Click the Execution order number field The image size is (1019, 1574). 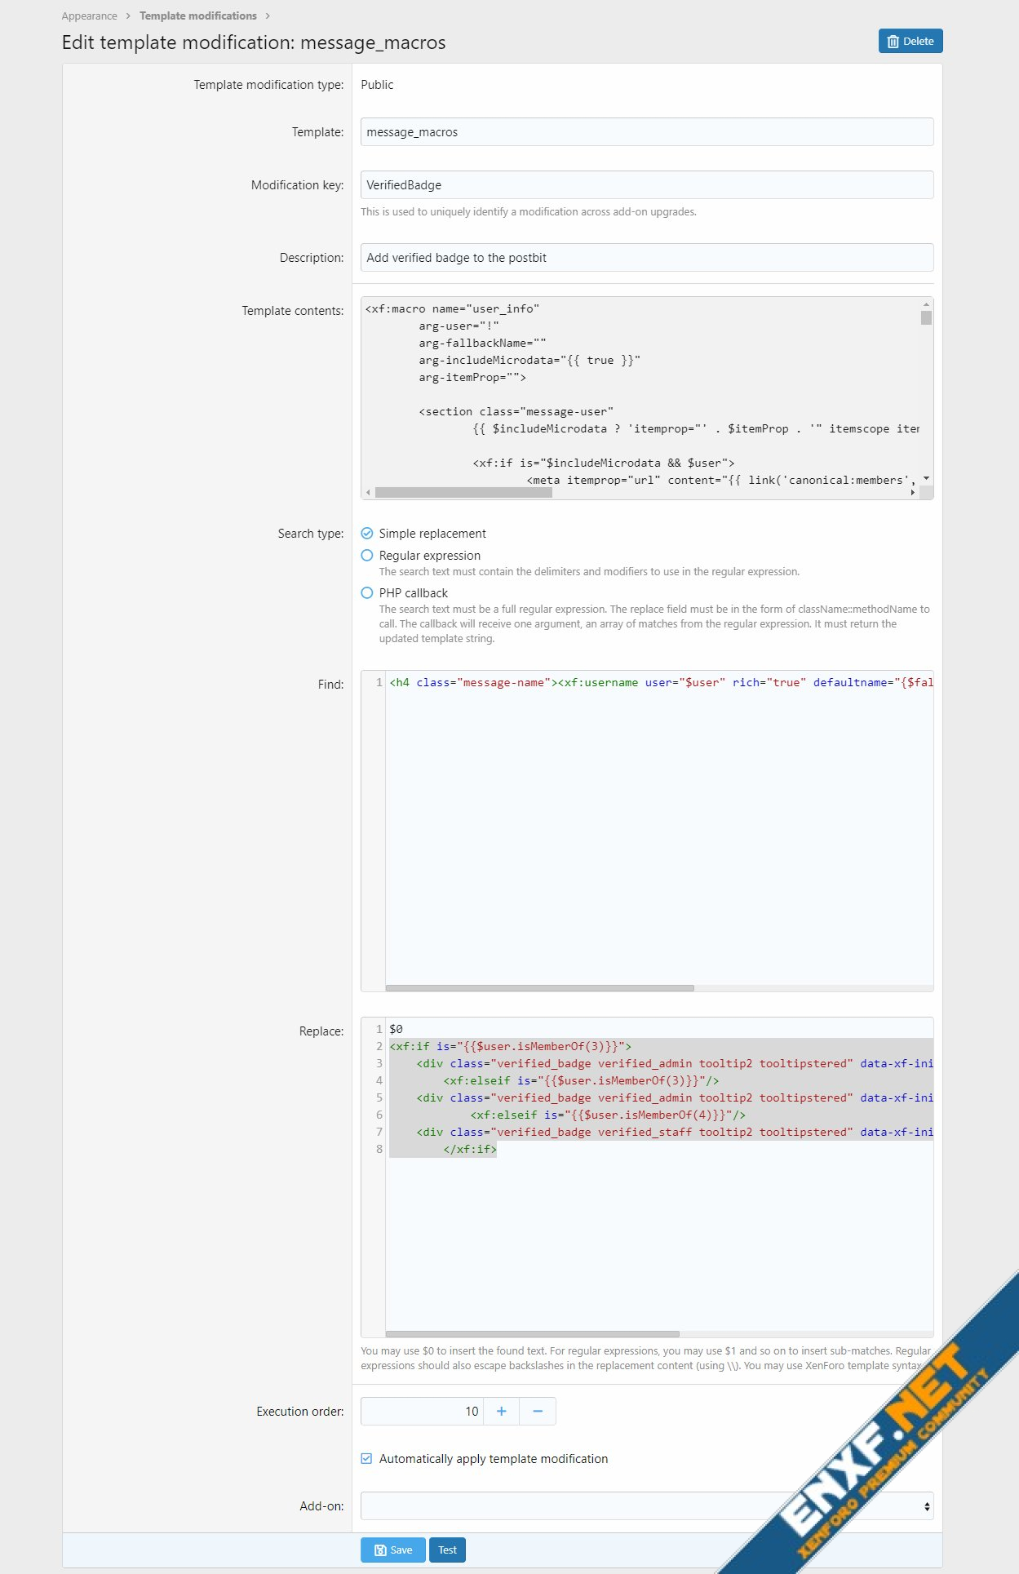(422, 1411)
